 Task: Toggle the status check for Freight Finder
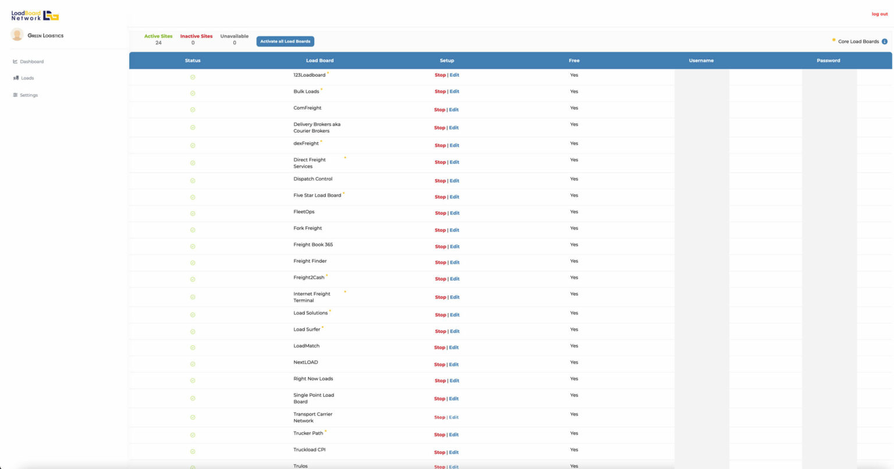[x=193, y=262]
